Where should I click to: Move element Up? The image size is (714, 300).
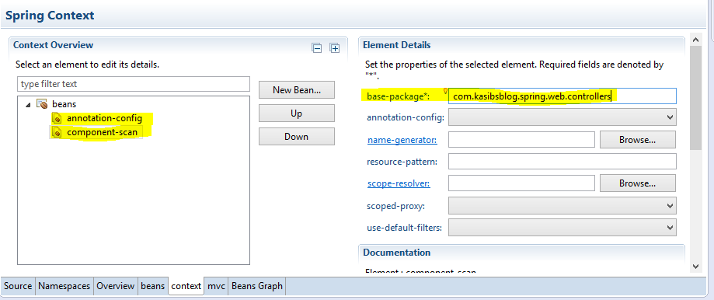click(297, 113)
